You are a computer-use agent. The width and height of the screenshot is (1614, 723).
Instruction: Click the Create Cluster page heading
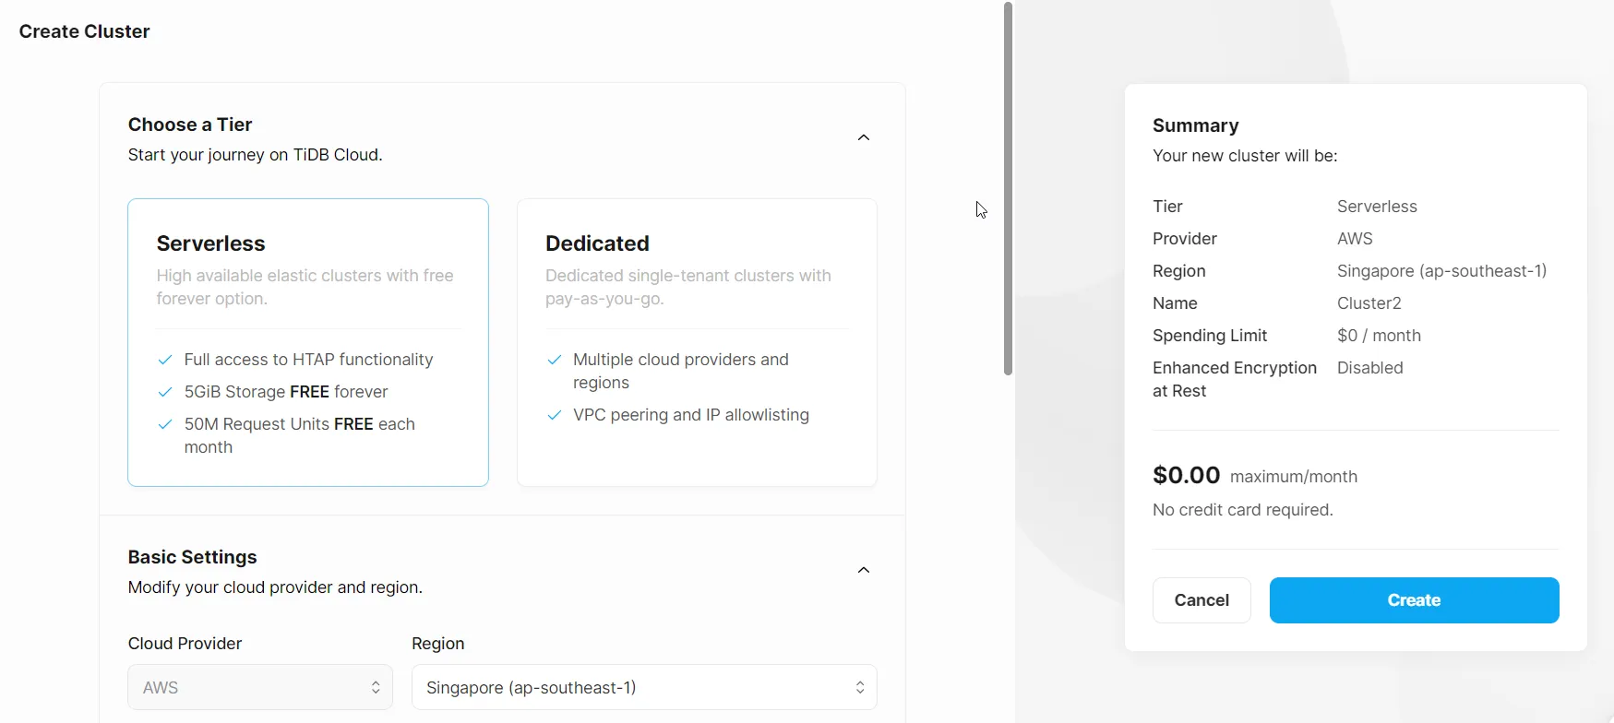coord(84,31)
